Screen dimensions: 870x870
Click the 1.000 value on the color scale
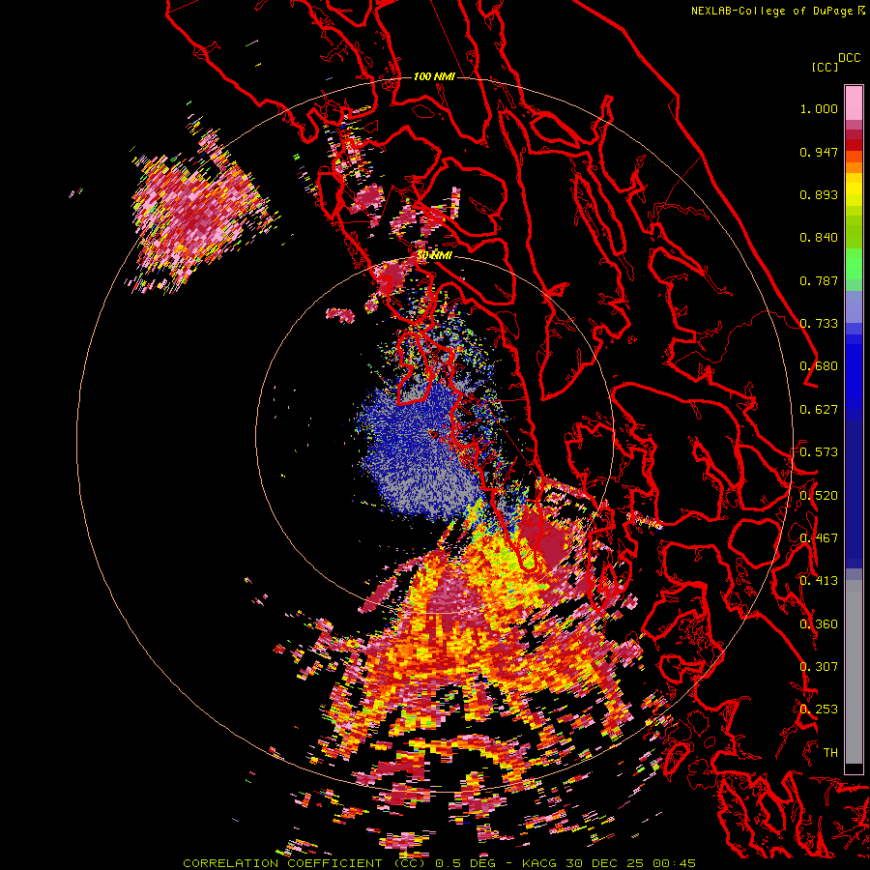click(x=819, y=108)
